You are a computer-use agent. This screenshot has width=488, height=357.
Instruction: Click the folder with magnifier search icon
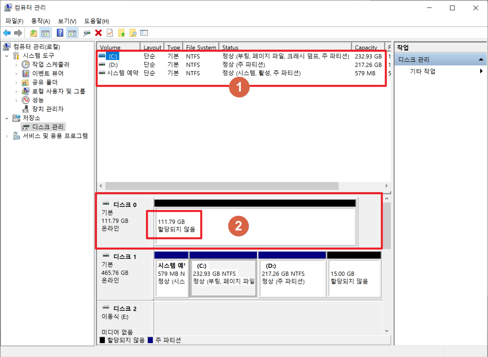click(x=133, y=33)
